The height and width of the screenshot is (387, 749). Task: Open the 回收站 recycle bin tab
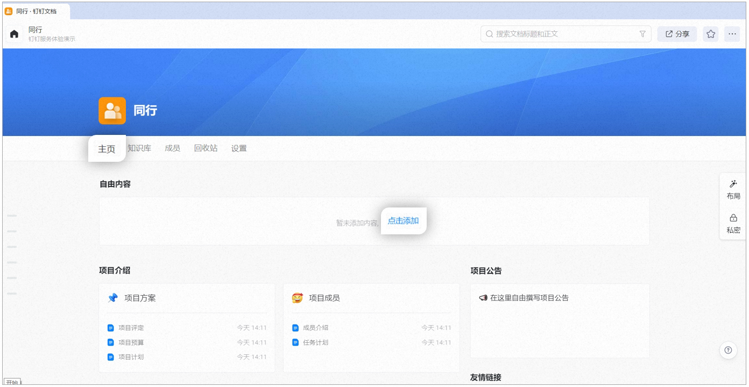(x=206, y=148)
